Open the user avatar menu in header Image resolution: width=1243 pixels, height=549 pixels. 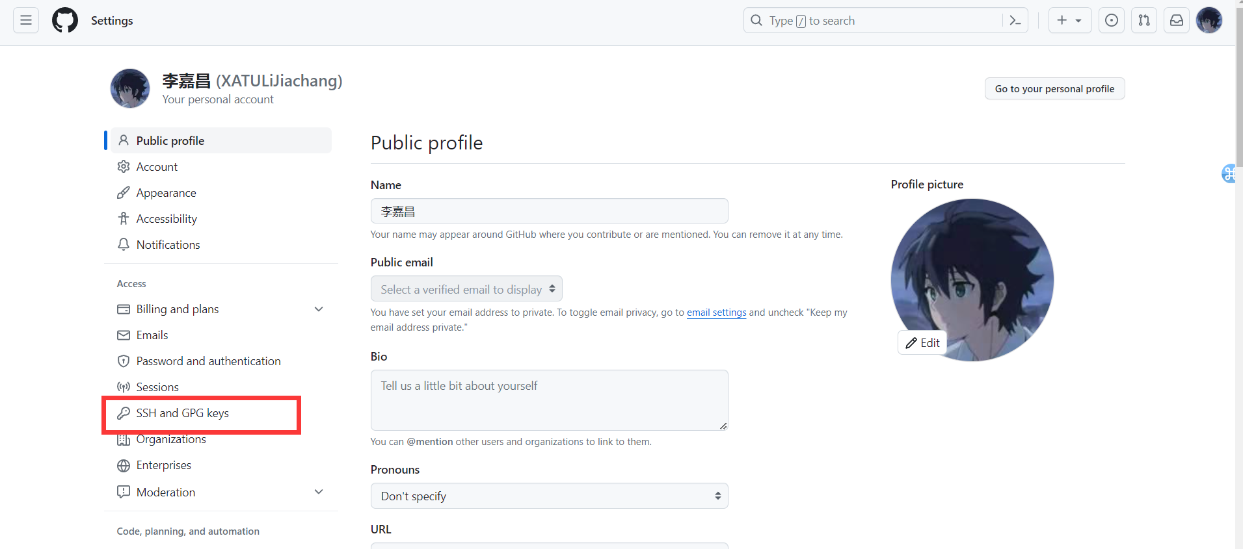click(x=1209, y=20)
